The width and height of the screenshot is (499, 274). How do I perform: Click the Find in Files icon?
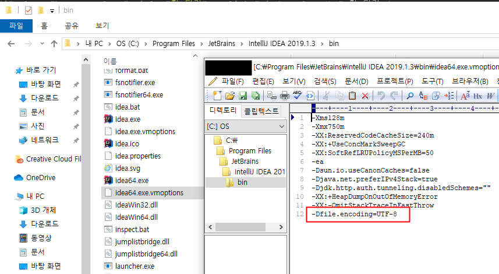tap(436, 96)
